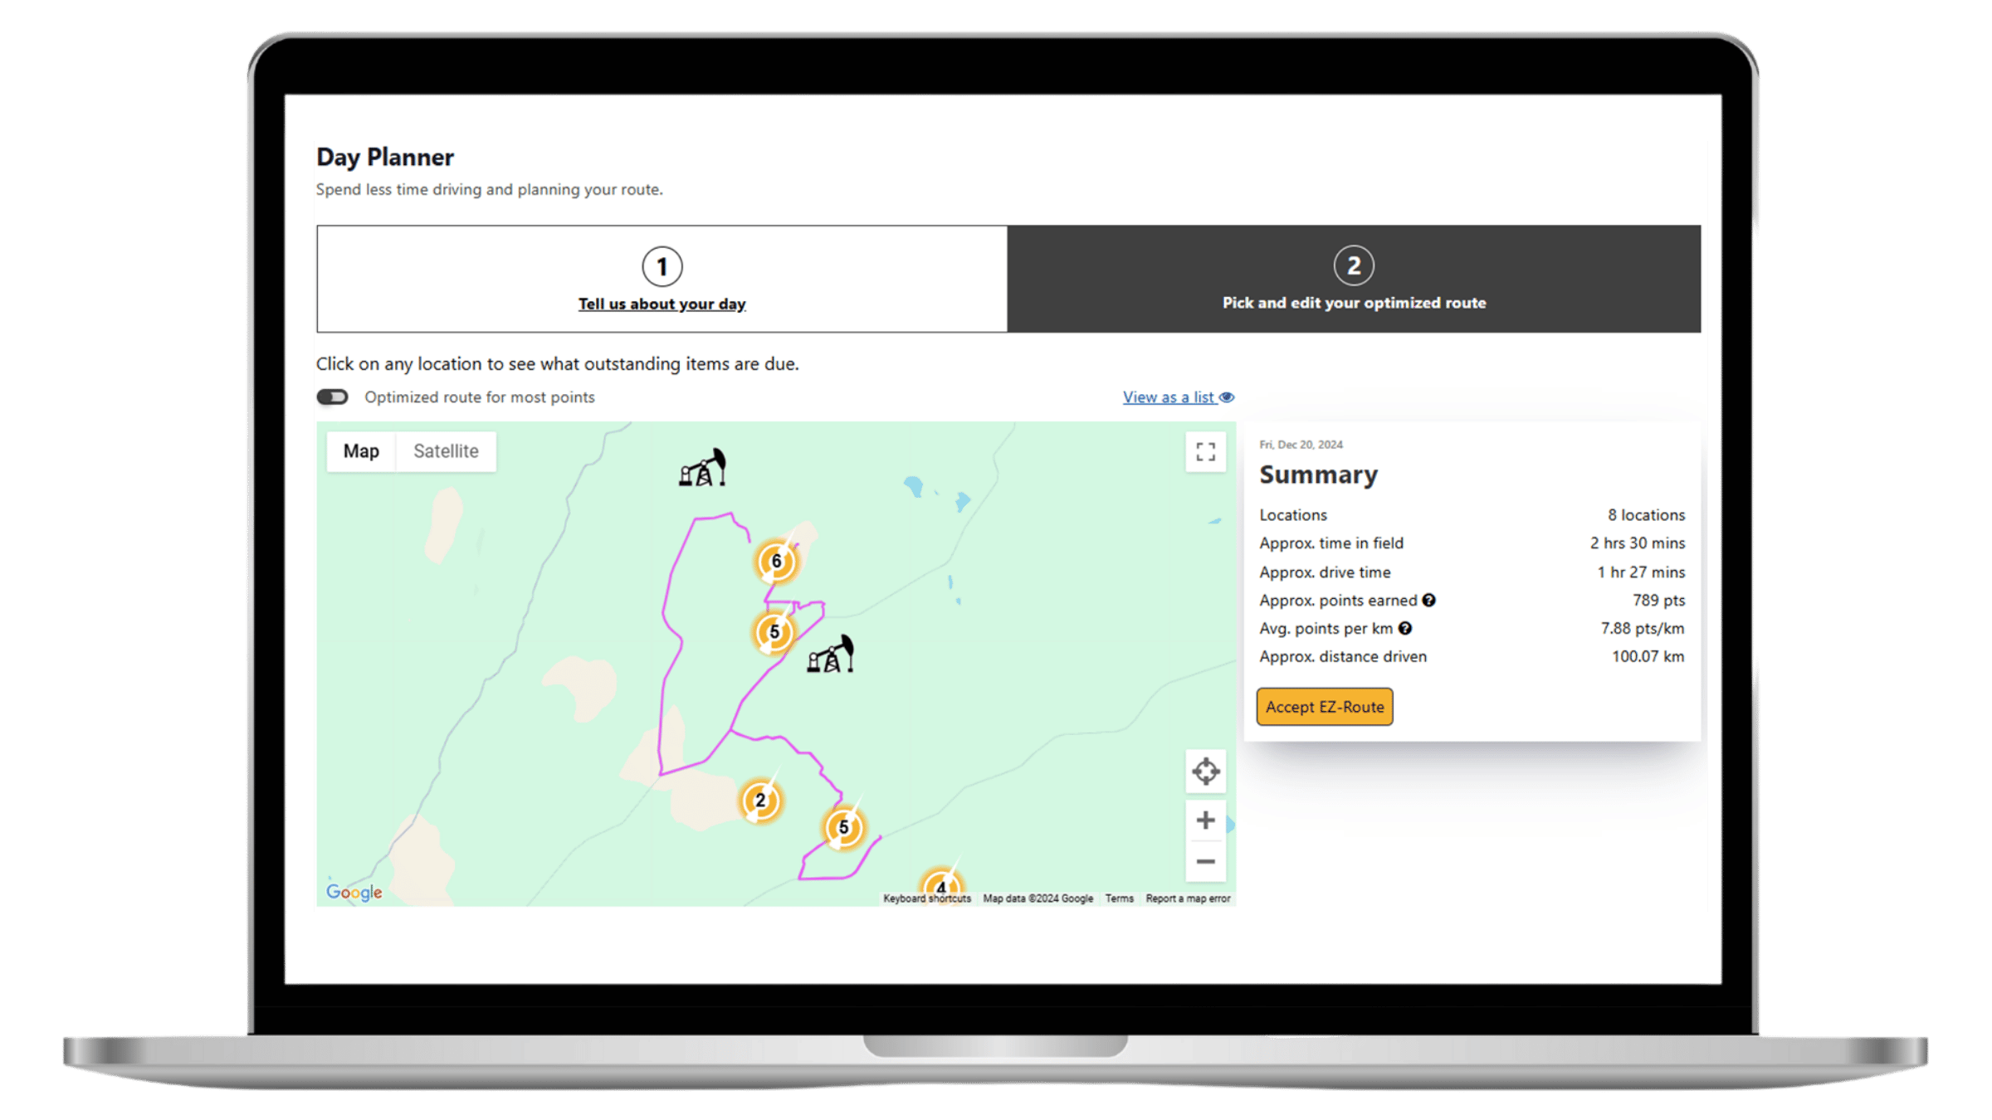This screenshot has width=1992, height=1120.
Task: Toggle Optimized route for most points switch
Action: tap(332, 397)
